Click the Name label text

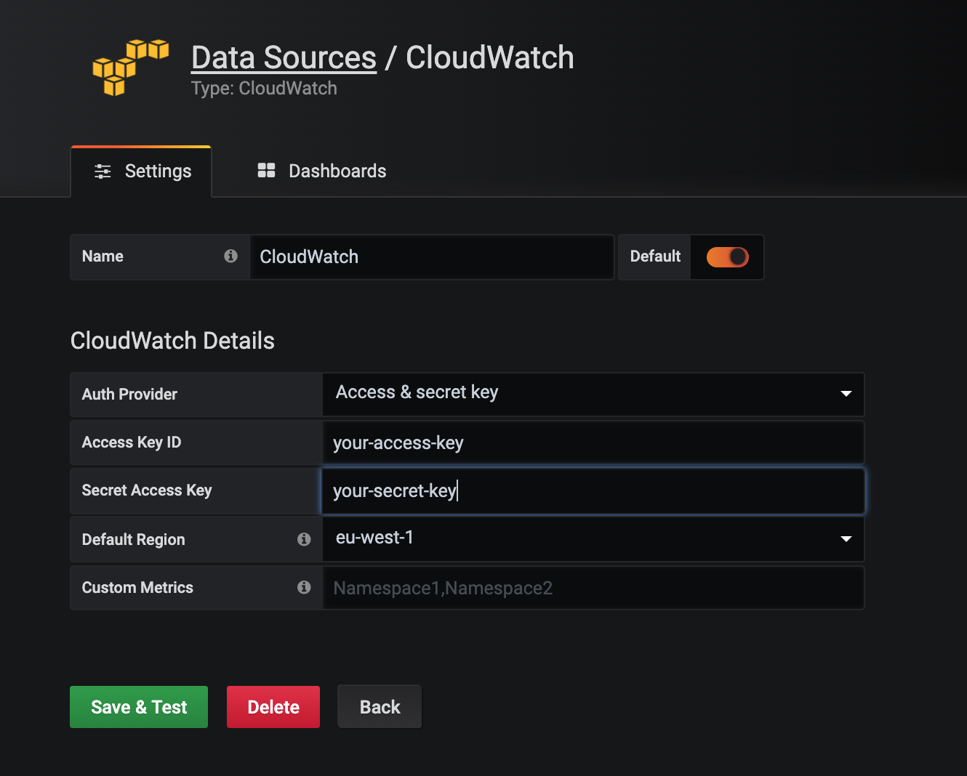pyautogui.click(x=103, y=256)
